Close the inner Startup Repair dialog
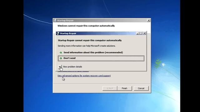Screen dimensions: 200x112 point(144,33)
